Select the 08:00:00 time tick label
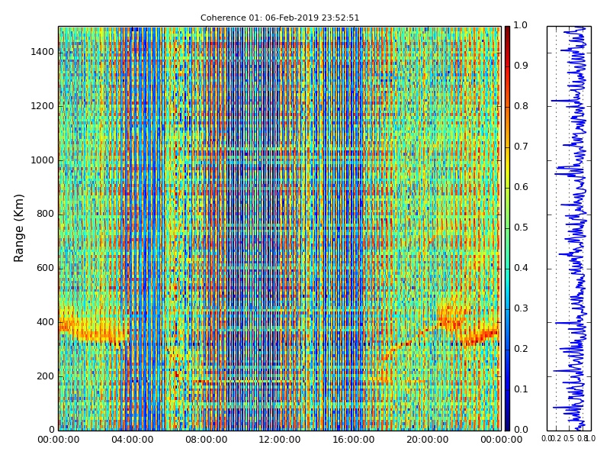The width and height of the screenshot is (610, 458). (x=206, y=440)
